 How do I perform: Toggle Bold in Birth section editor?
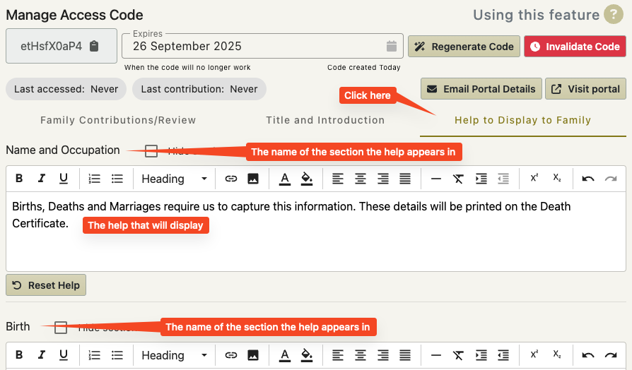point(19,354)
